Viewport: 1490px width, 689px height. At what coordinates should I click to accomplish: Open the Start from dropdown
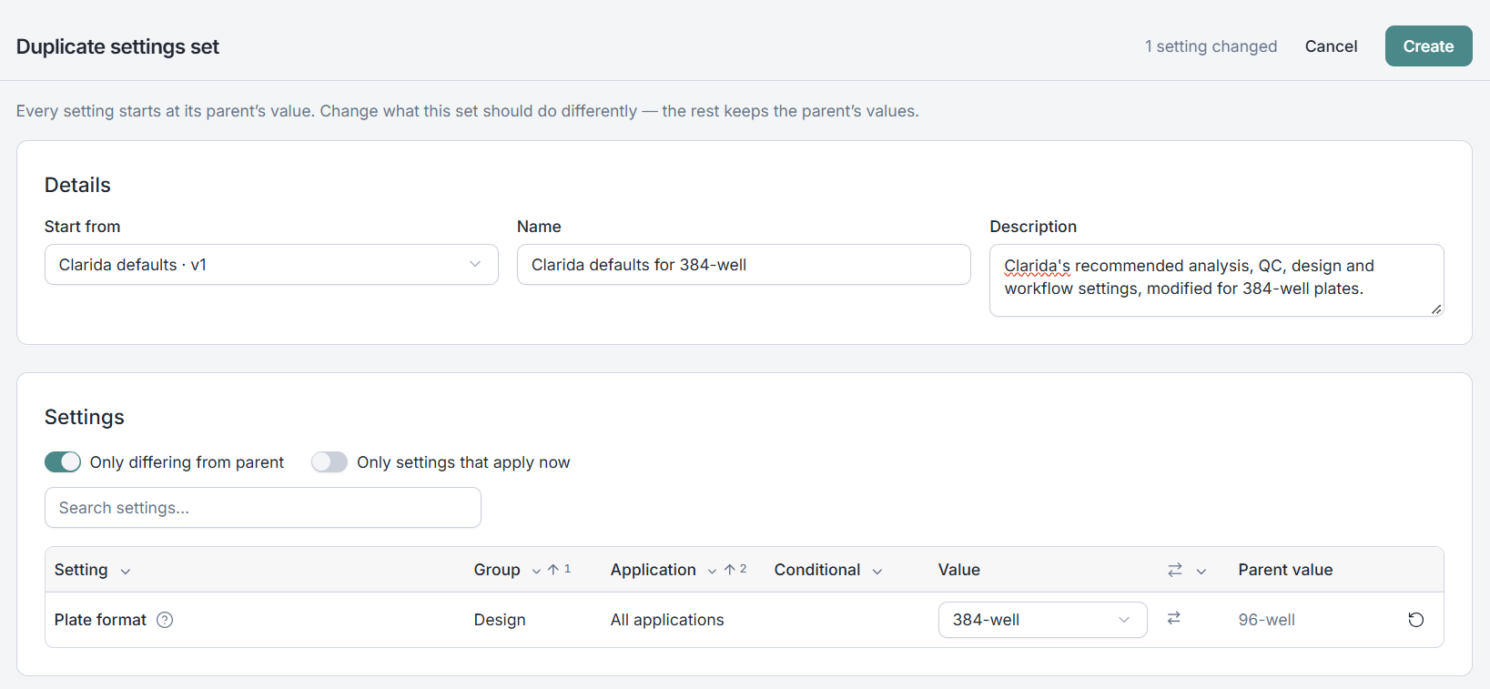click(271, 265)
